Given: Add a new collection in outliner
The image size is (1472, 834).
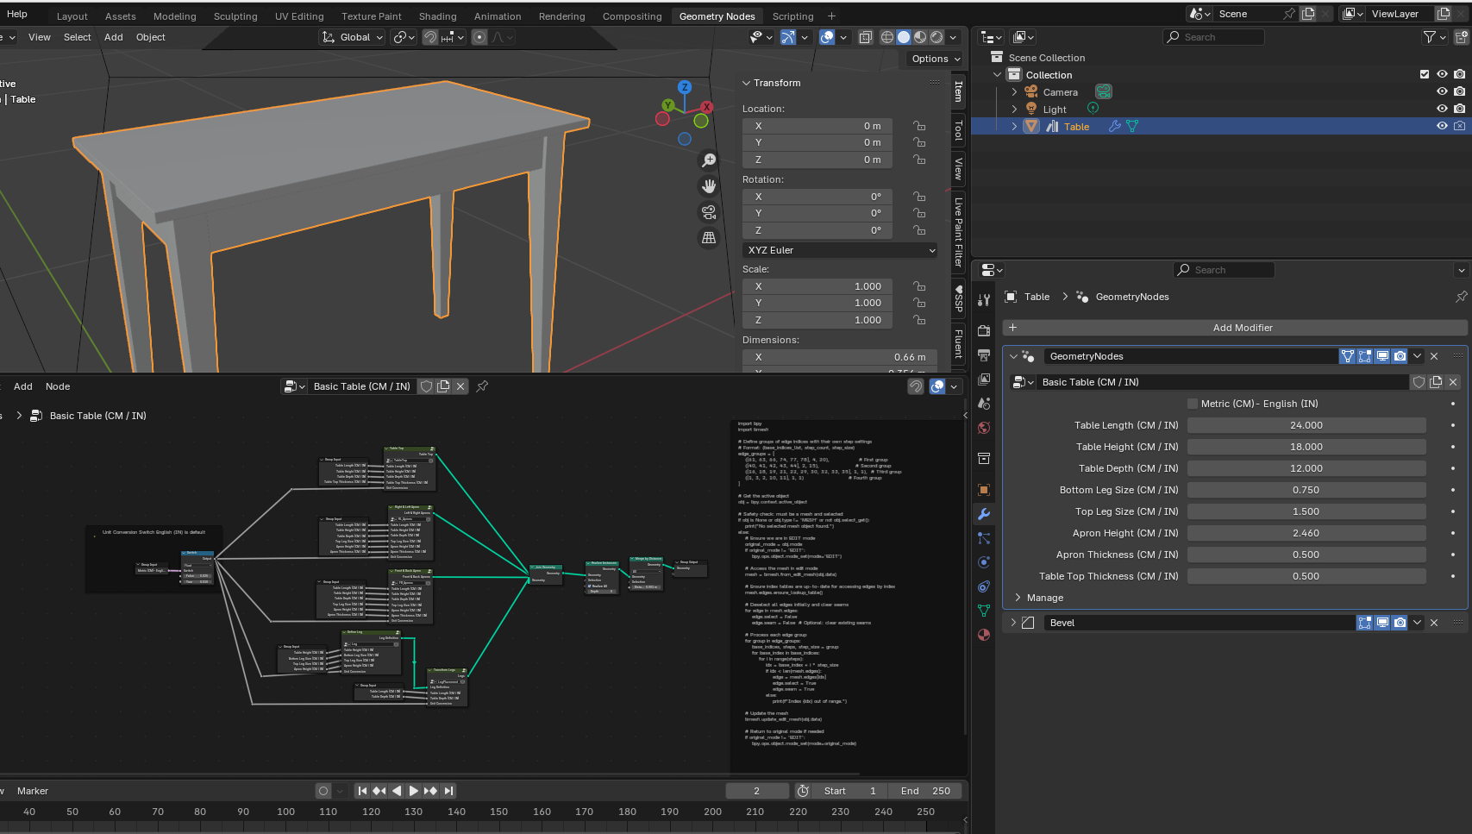Looking at the screenshot, I should pyautogui.click(x=1462, y=37).
